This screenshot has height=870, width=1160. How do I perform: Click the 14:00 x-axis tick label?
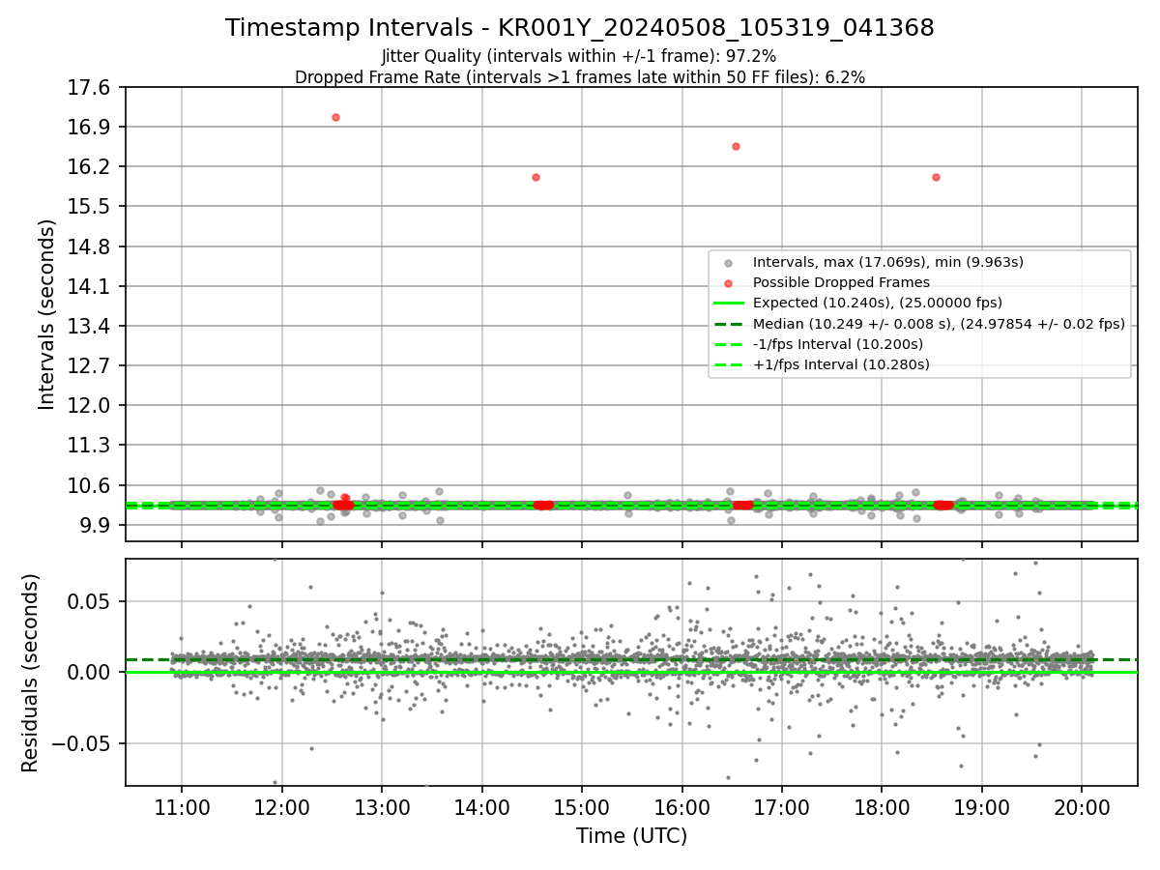point(481,807)
